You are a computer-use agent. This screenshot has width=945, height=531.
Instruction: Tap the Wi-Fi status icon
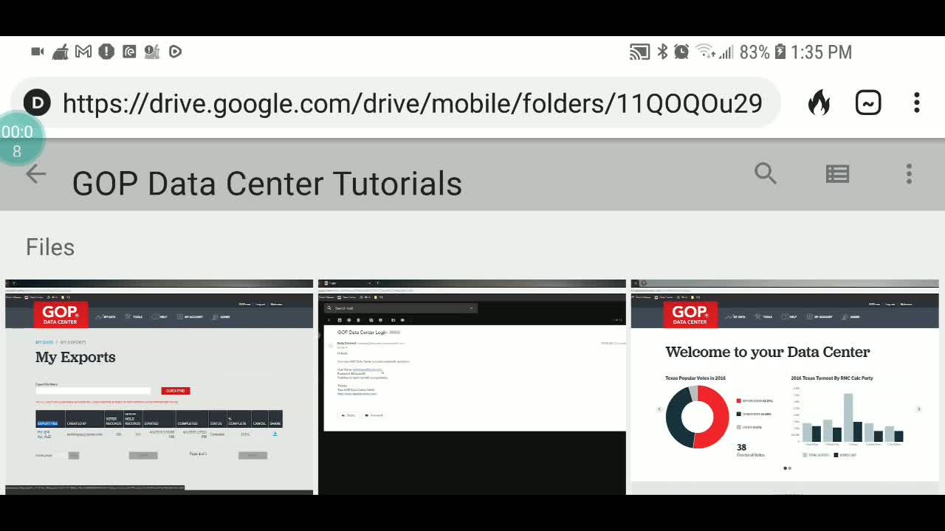(704, 52)
